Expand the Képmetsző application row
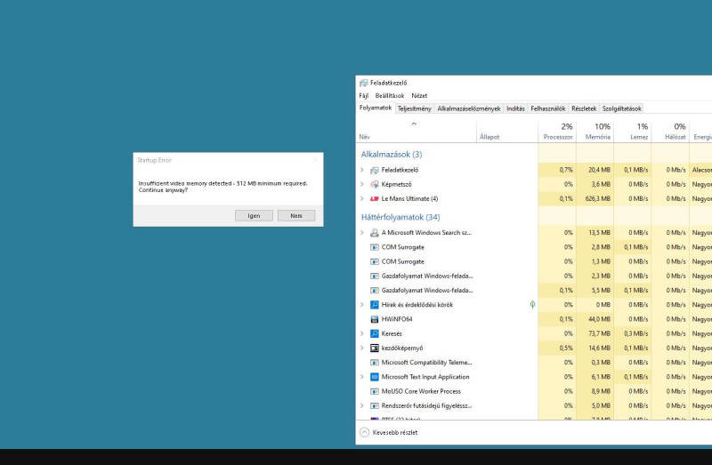The image size is (712, 465). click(362, 184)
